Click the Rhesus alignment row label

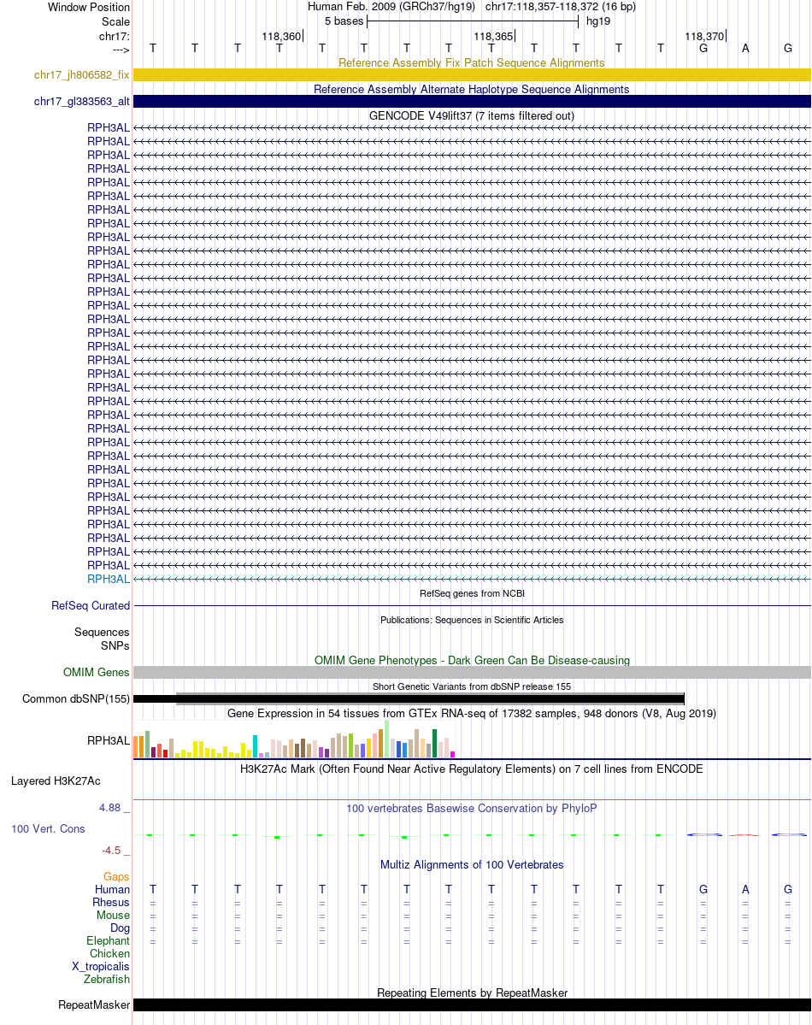pyautogui.click(x=111, y=903)
